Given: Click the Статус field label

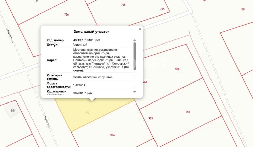Looking at the screenshot, I should click(52, 45).
